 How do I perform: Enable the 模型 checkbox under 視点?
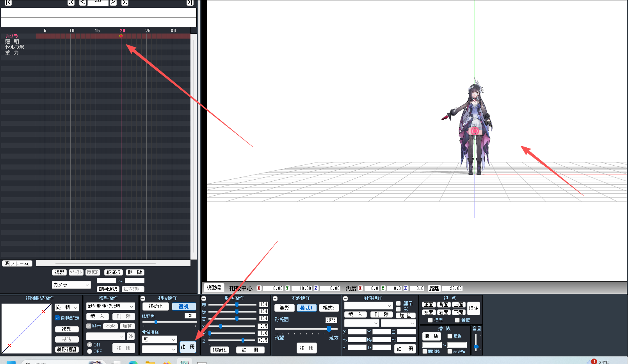[x=431, y=320]
